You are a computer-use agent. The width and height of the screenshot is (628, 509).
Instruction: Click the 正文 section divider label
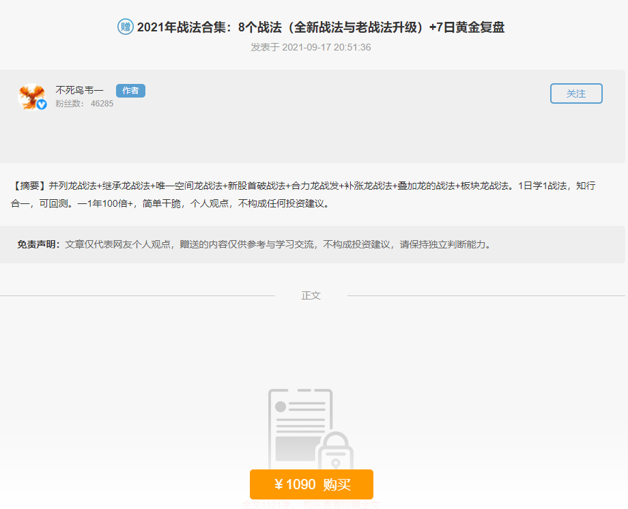[x=311, y=295]
